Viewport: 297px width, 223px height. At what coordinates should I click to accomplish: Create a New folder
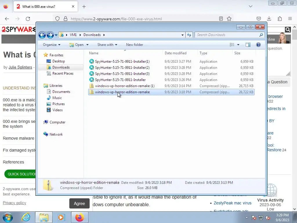tap(135, 45)
